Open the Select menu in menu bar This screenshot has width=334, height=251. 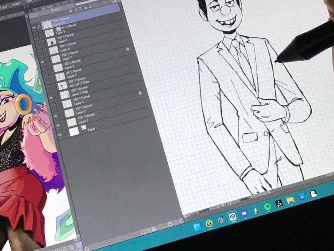coord(16,3)
